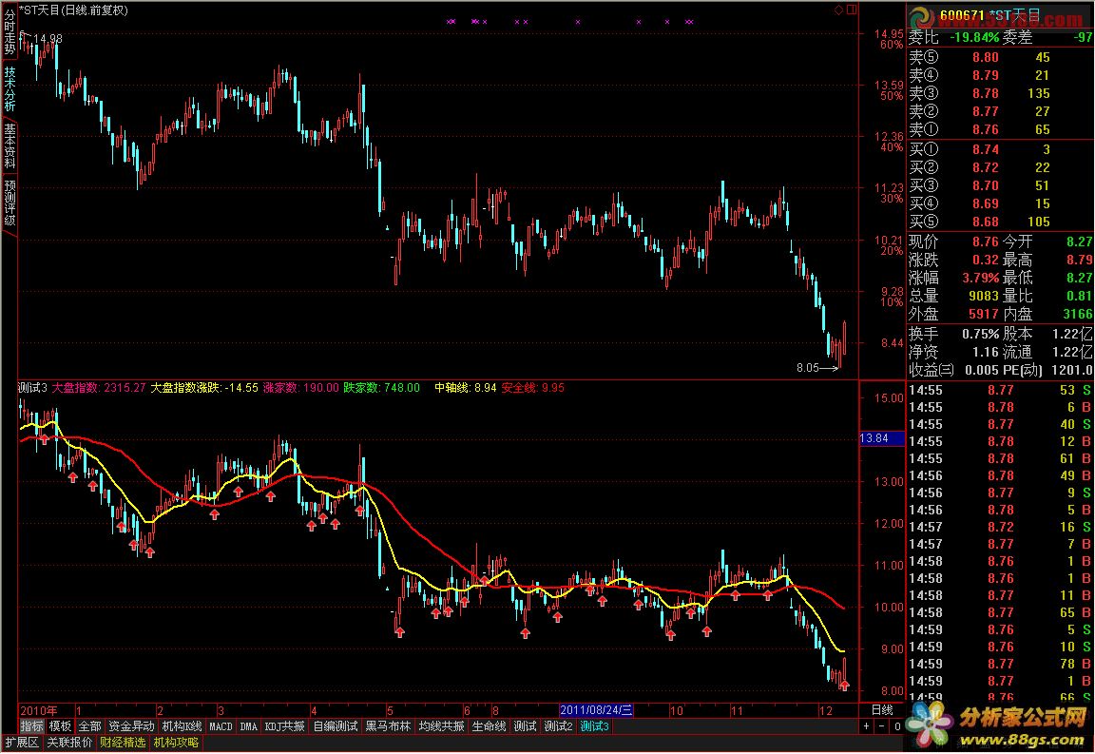Click the 中轴线: 8.94 label
Viewport: 1095px width, 754px height.
[x=466, y=388]
